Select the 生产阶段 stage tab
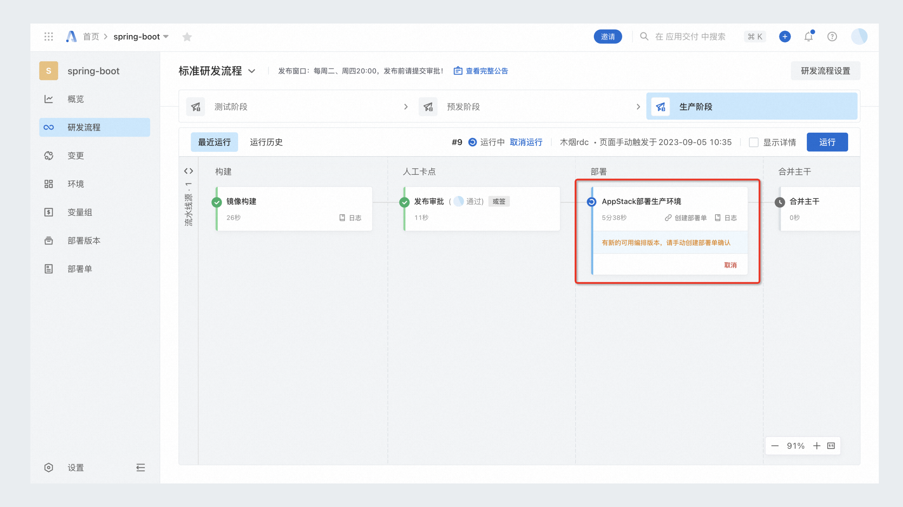The height and width of the screenshot is (507, 903). [752, 107]
